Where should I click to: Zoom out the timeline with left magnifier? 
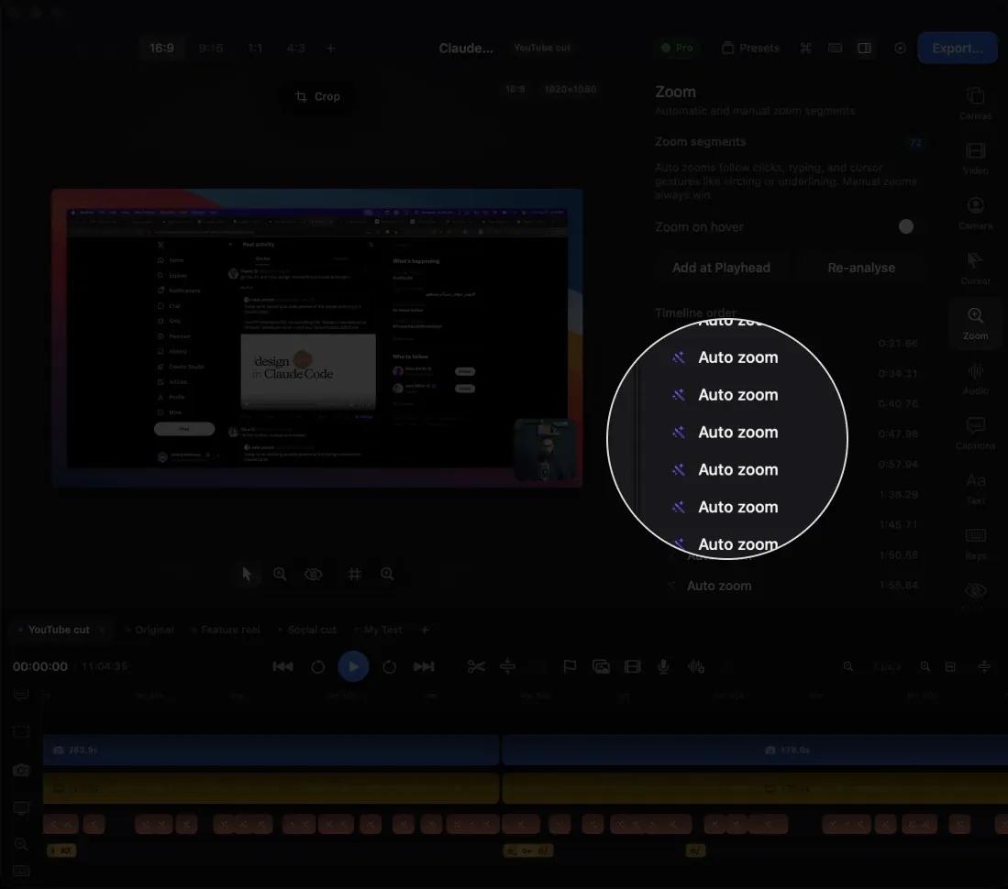(x=848, y=667)
